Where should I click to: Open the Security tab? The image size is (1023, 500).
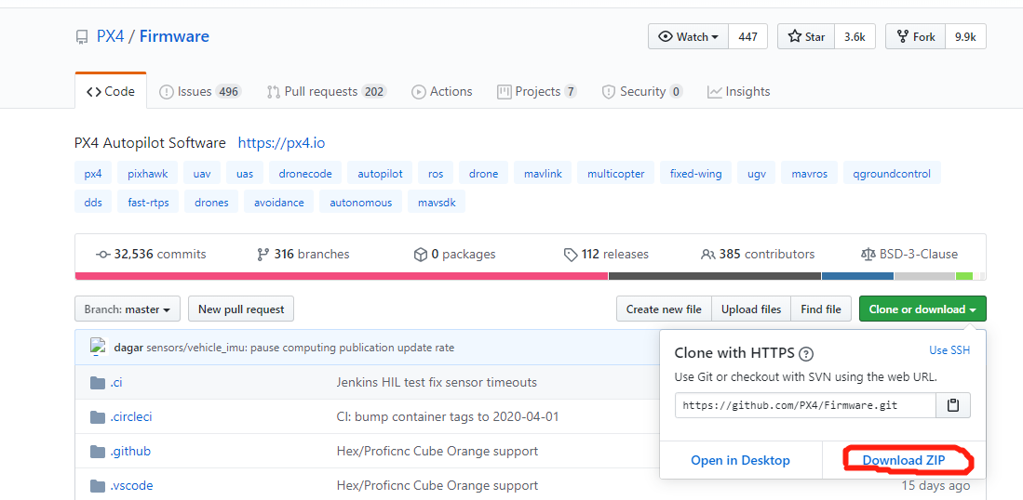[x=642, y=91]
